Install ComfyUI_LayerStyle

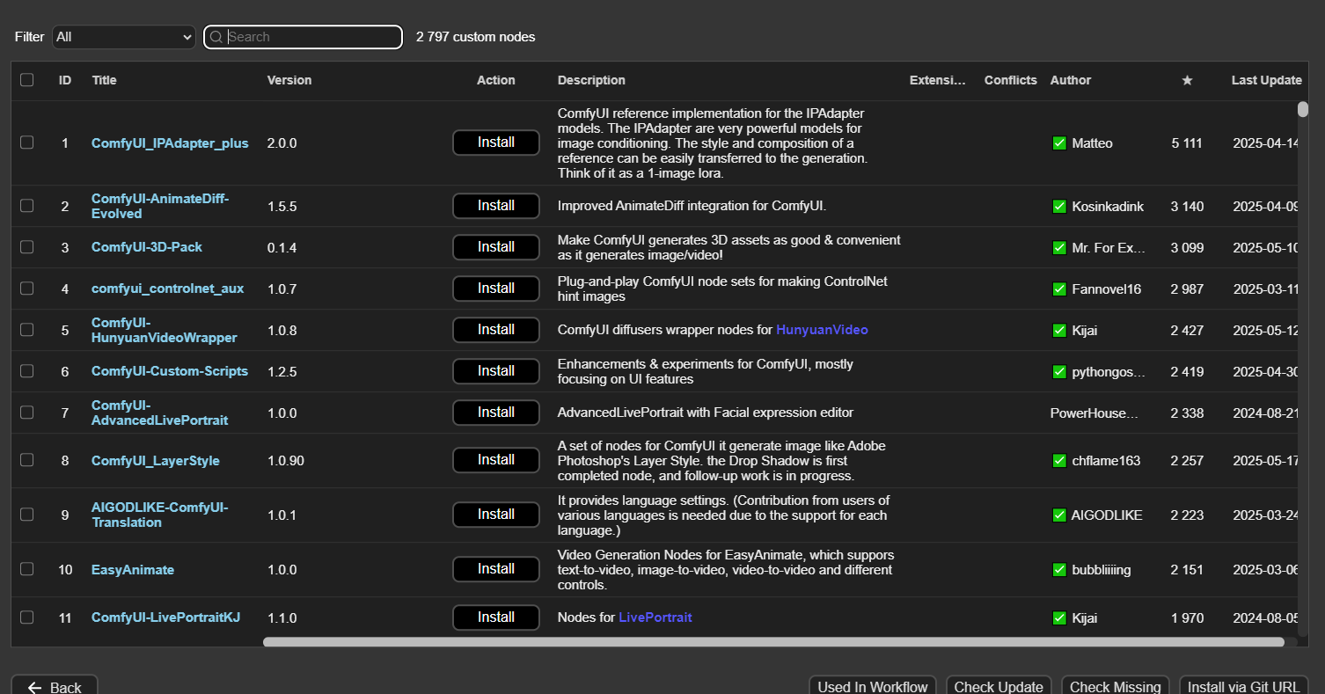(496, 460)
